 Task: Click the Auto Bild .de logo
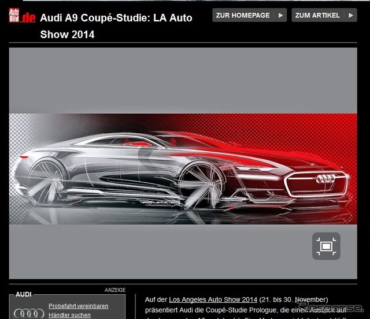[x=22, y=16]
